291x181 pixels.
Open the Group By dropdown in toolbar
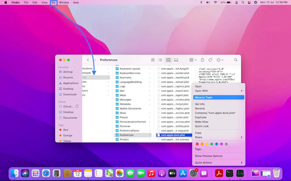pos(192,60)
